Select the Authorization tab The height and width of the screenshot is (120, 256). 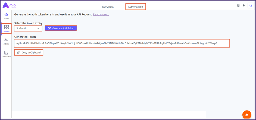pyautogui.click(x=136, y=7)
